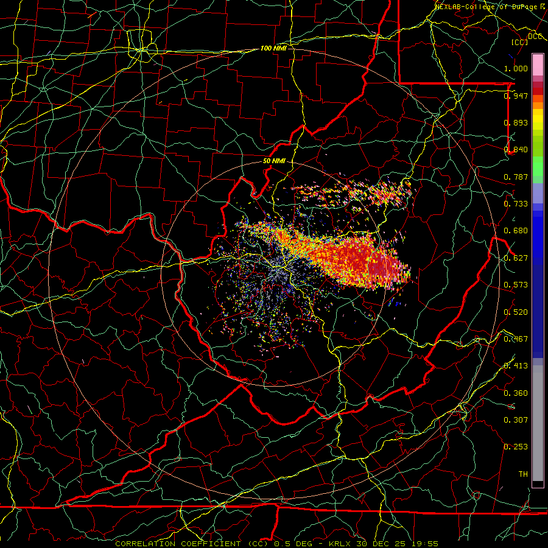Image resolution: width=548 pixels, height=548 pixels.
Task: Click the 0.787 legend value
Action: click(x=516, y=177)
